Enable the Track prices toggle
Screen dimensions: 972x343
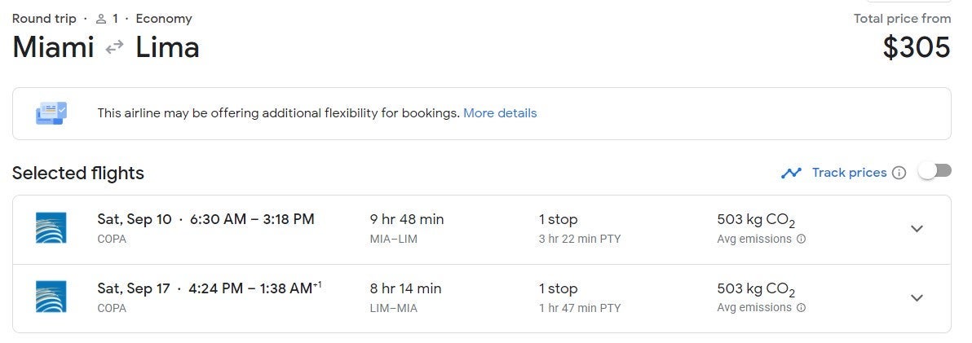coord(934,171)
